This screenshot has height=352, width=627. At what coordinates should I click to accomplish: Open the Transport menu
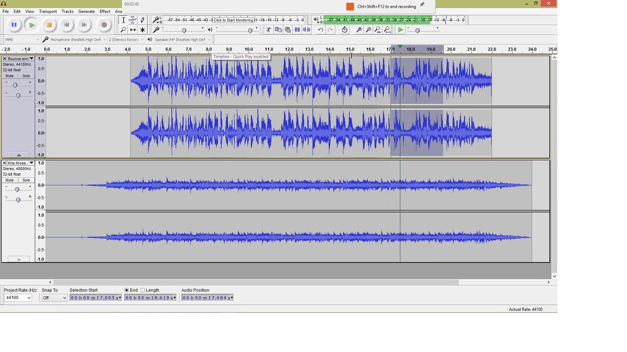pyautogui.click(x=48, y=11)
